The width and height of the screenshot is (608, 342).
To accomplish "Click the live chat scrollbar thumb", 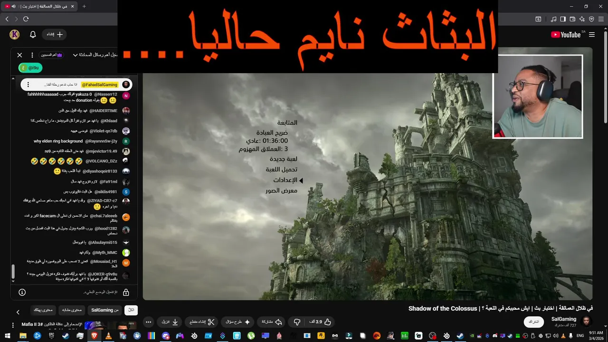I will (13, 272).
